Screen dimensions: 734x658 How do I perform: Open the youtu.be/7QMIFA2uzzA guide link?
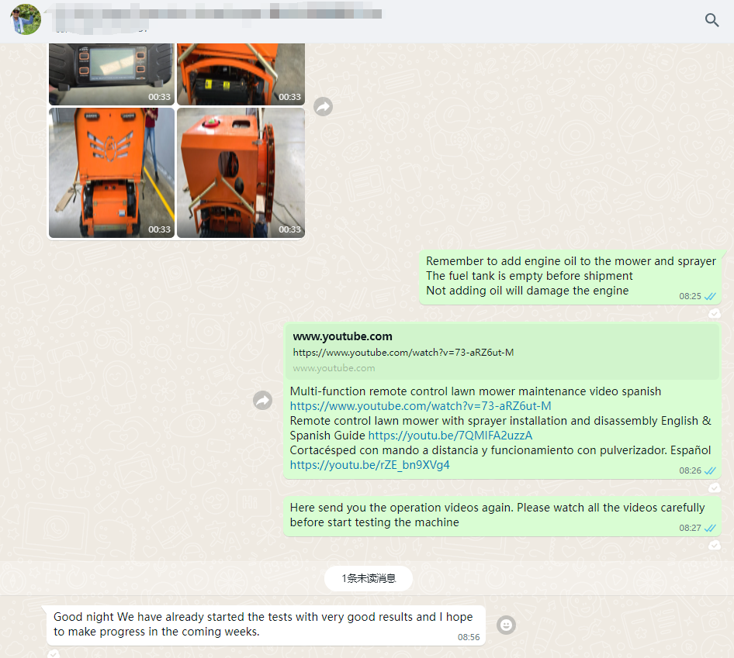coord(450,436)
